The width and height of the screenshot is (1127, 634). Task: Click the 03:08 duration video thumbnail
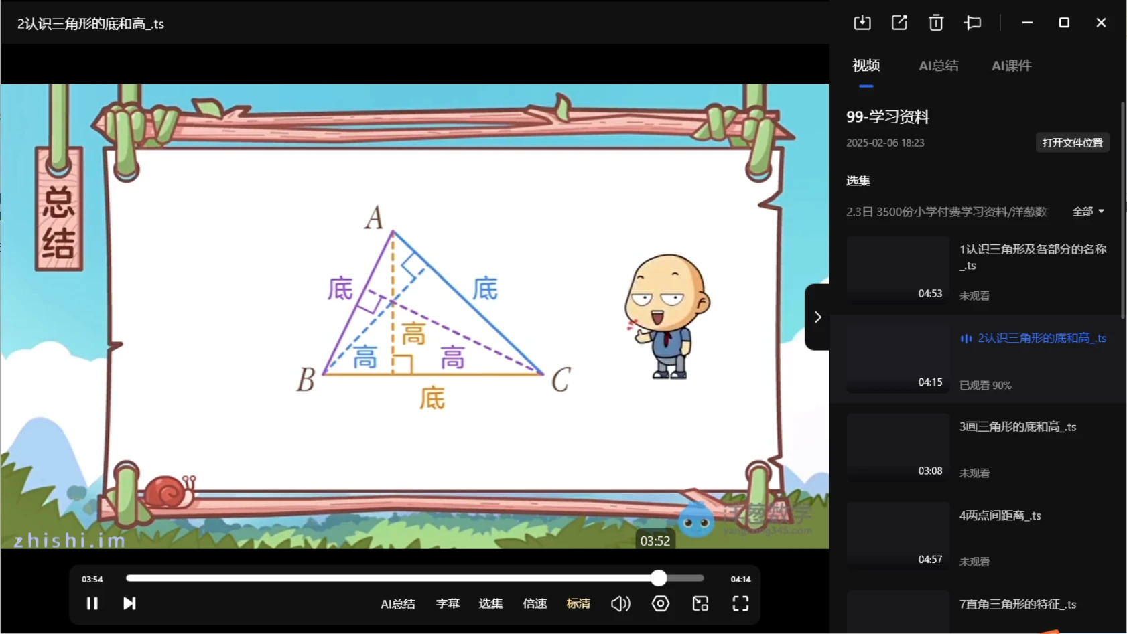[898, 448]
